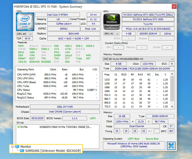The height and width of the screenshot is (159, 192).
Task: Click the BIOS date 05/31/2019 field
Action: coord(37,118)
